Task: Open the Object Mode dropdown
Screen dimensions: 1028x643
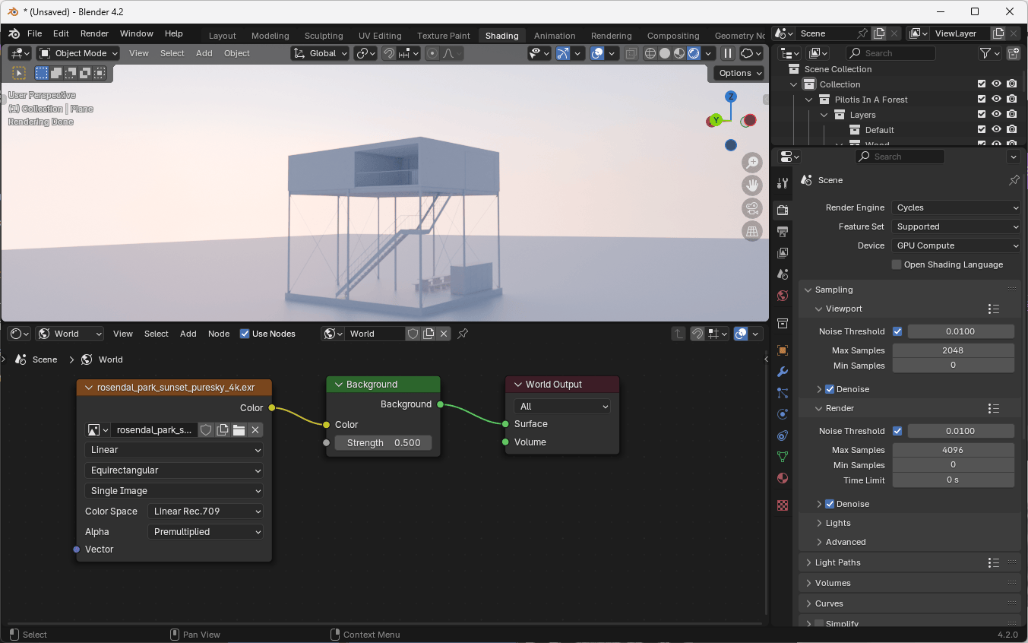Action: [78, 53]
